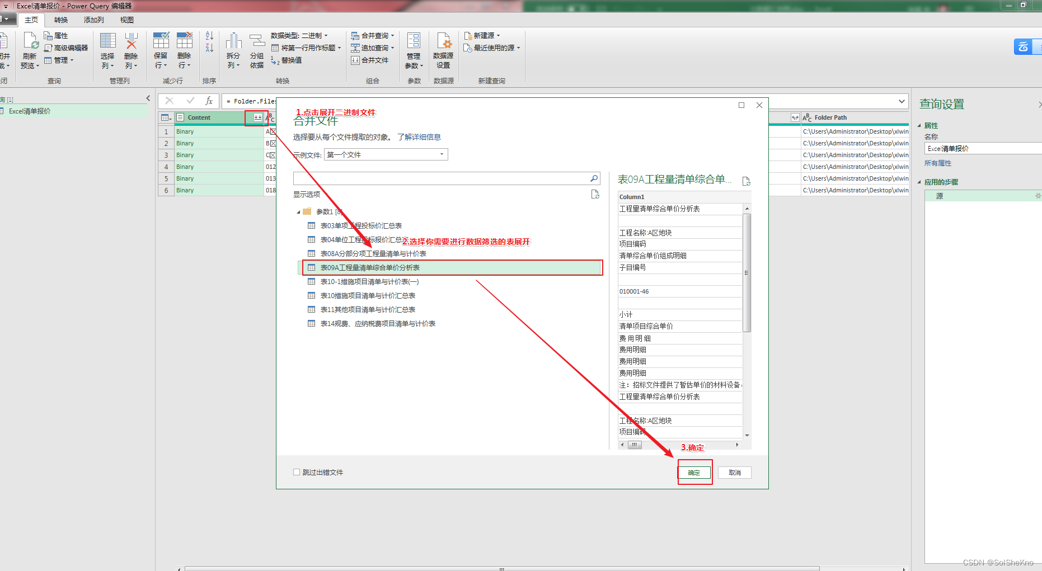Click the 确定 button
The image size is (1042, 571).
tap(694, 473)
